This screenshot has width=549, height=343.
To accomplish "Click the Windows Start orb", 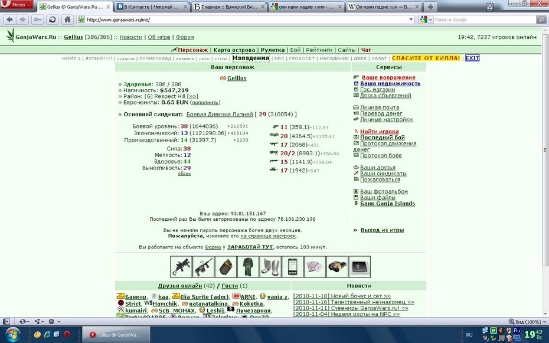I will click(x=12, y=334).
